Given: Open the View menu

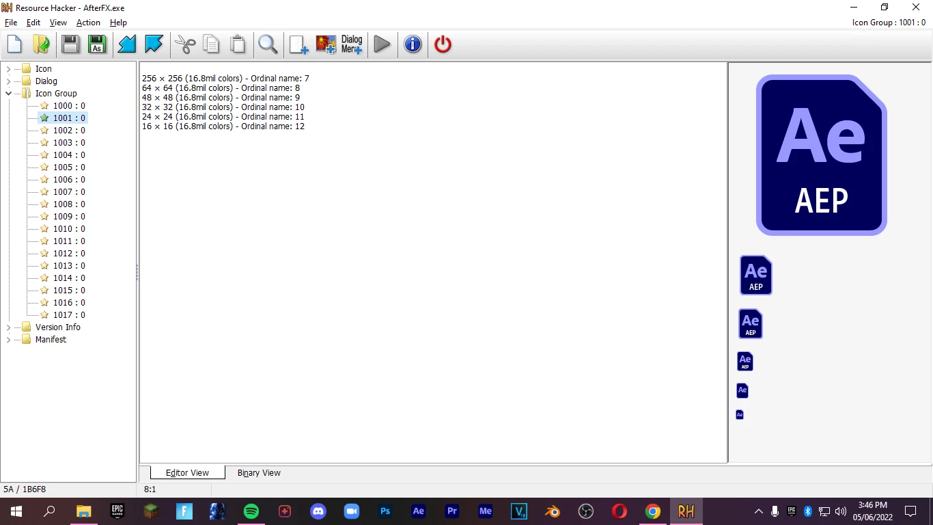Looking at the screenshot, I should 58,23.
